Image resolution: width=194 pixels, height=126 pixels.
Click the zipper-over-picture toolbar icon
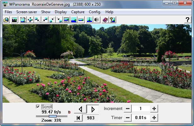pyautogui.click(x=89, y=20)
